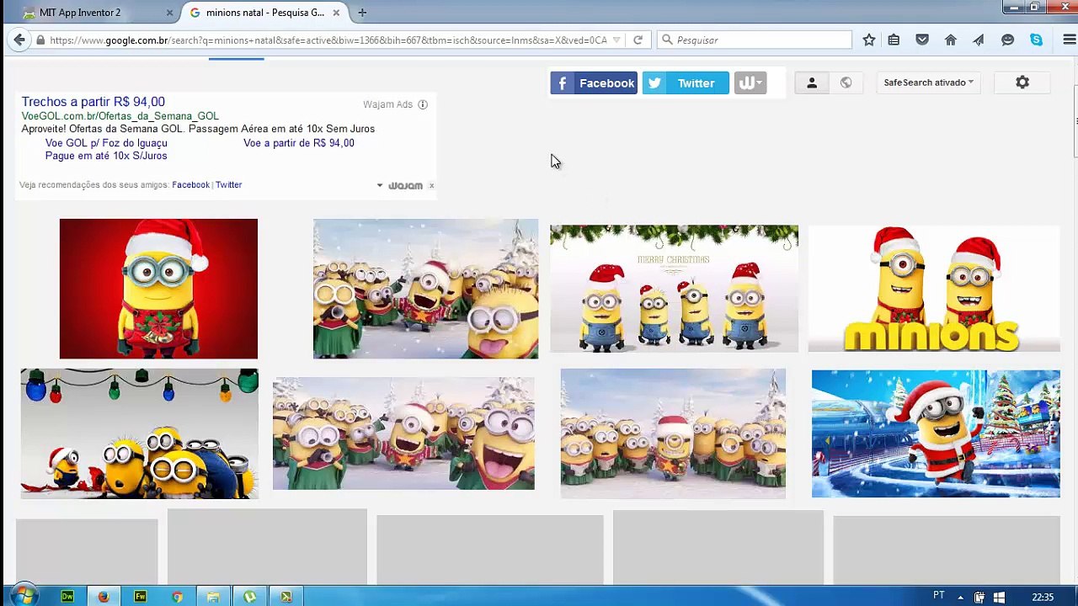
Task: Go to the Firefox home page
Action: point(951,40)
